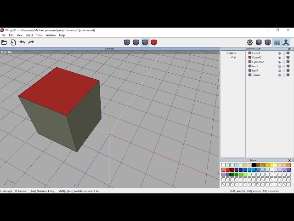Click '[Tab] Numeric Entry' in status bar

point(42,191)
